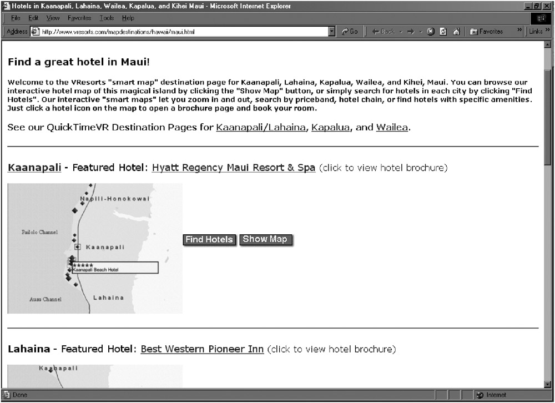Open the Forward history dropdown arrow
This screenshot has width=555, height=403.
click(421, 32)
